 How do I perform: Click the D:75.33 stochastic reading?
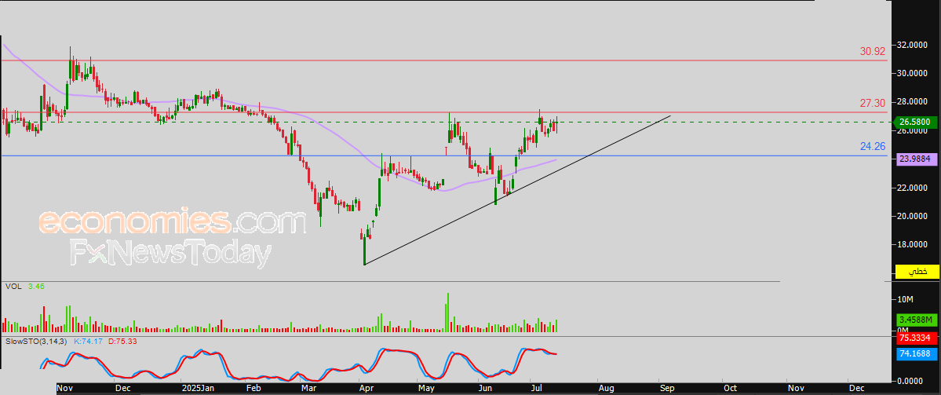coord(123,341)
